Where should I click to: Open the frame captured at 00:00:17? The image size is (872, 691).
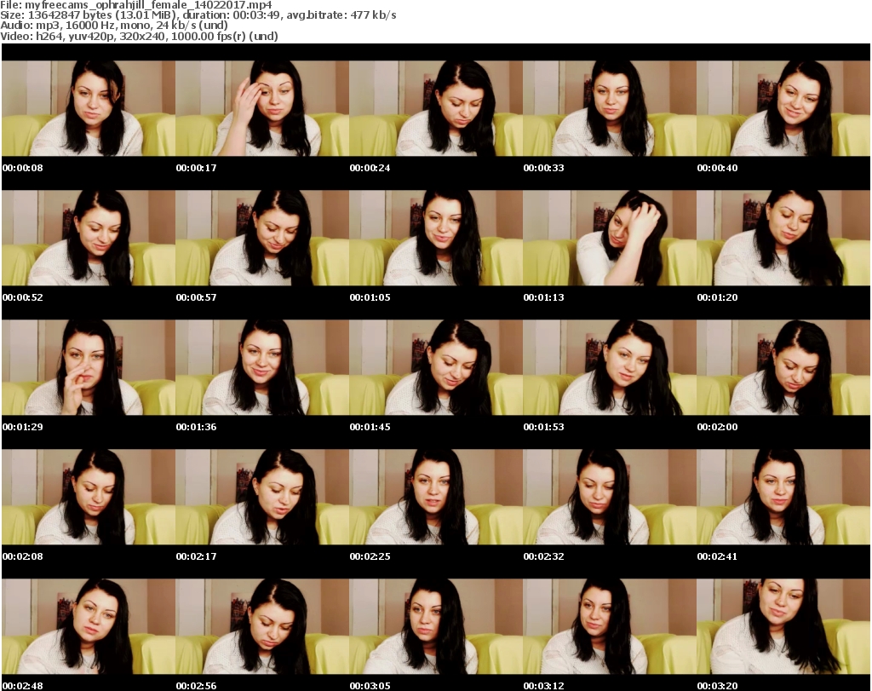262,108
